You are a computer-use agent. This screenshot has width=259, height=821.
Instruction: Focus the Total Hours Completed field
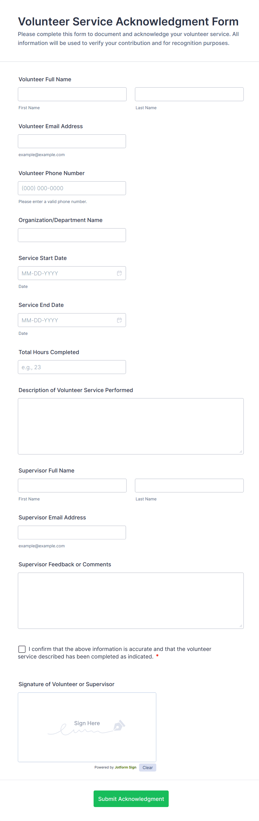(x=72, y=367)
